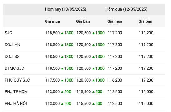171x112 pixels.
Task: Click the green up arrow in SJC Giá mua
Action: tap(62, 33)
